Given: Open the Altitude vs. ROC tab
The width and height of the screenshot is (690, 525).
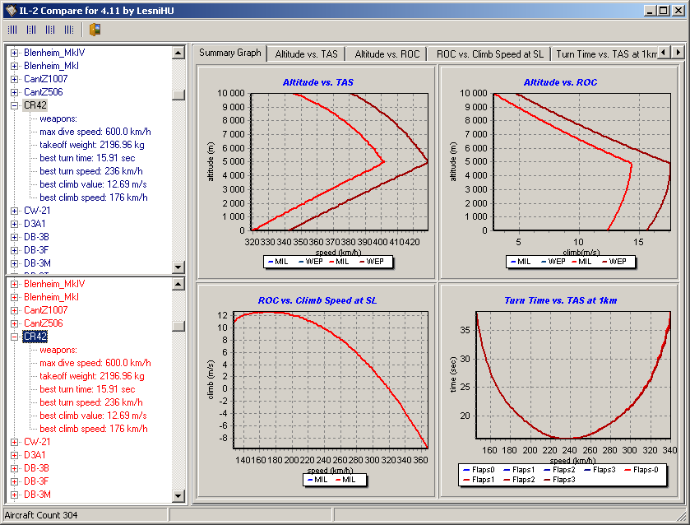Looking at the screenshot, I should point(387,54).
